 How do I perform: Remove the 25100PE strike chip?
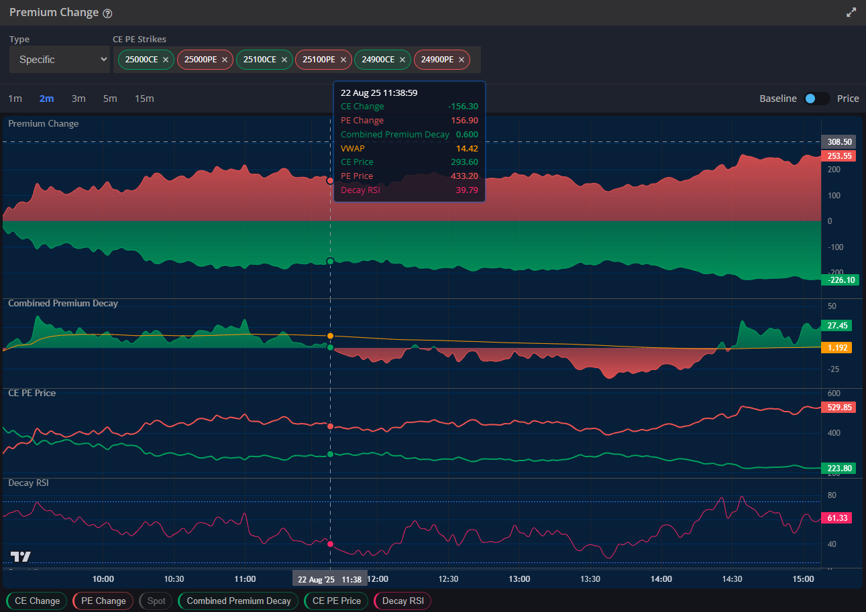[x=343, y=60]
